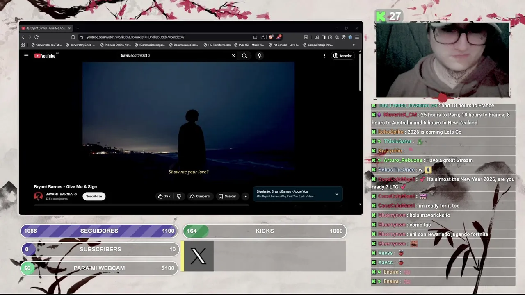Clear the YouTube search box text
Image resolution: width=525 pixels, height=295 pixels.
[233, 56]
